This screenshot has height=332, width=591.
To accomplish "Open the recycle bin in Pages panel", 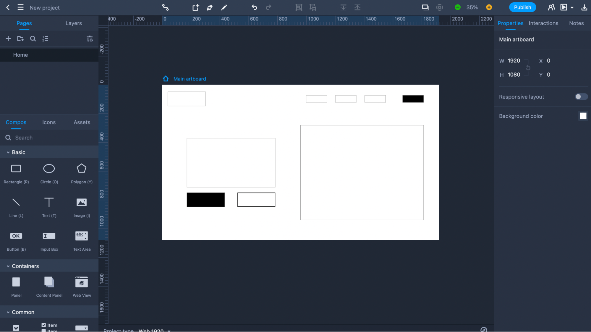I will click(90, 38).
